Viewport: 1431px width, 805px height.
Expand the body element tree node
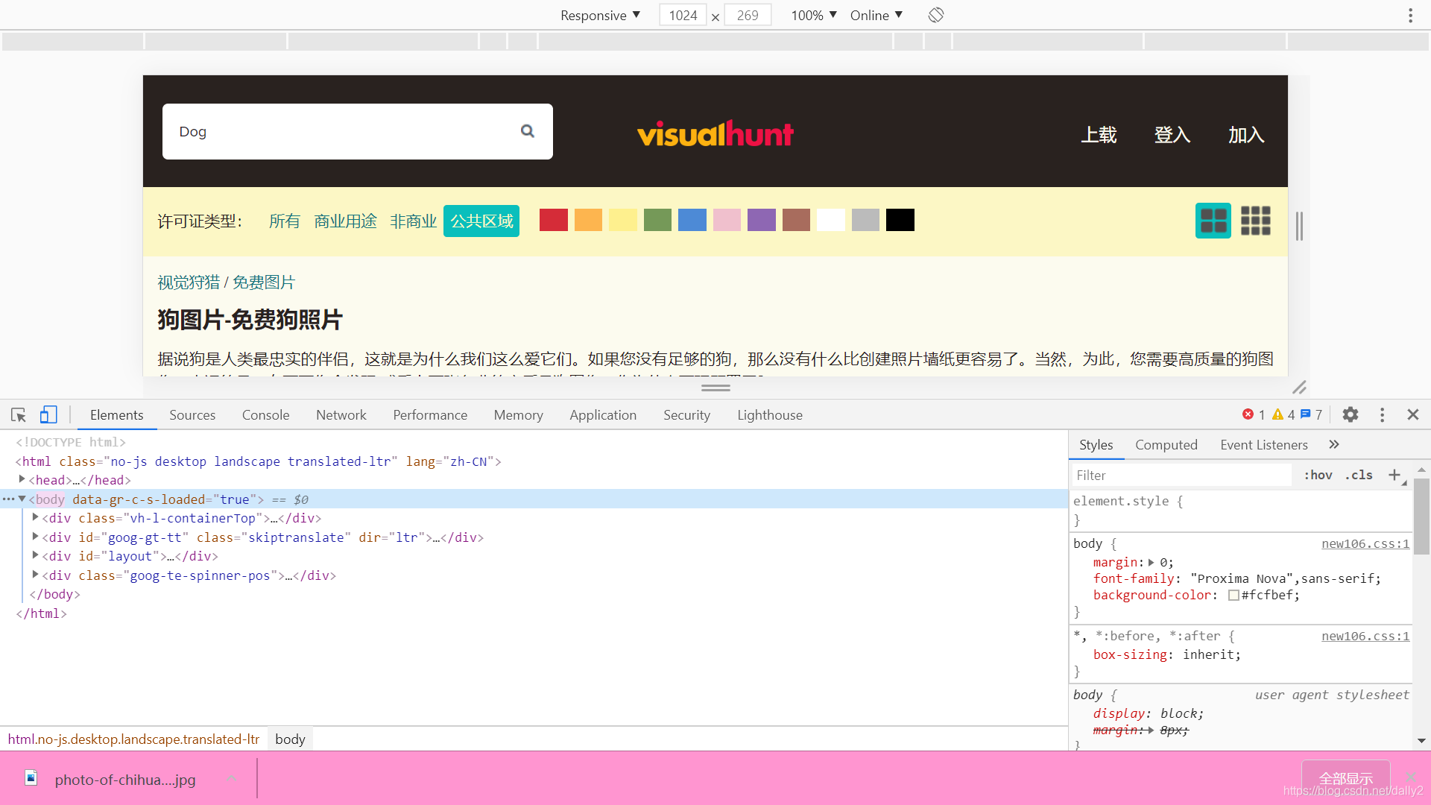(22, 499)
